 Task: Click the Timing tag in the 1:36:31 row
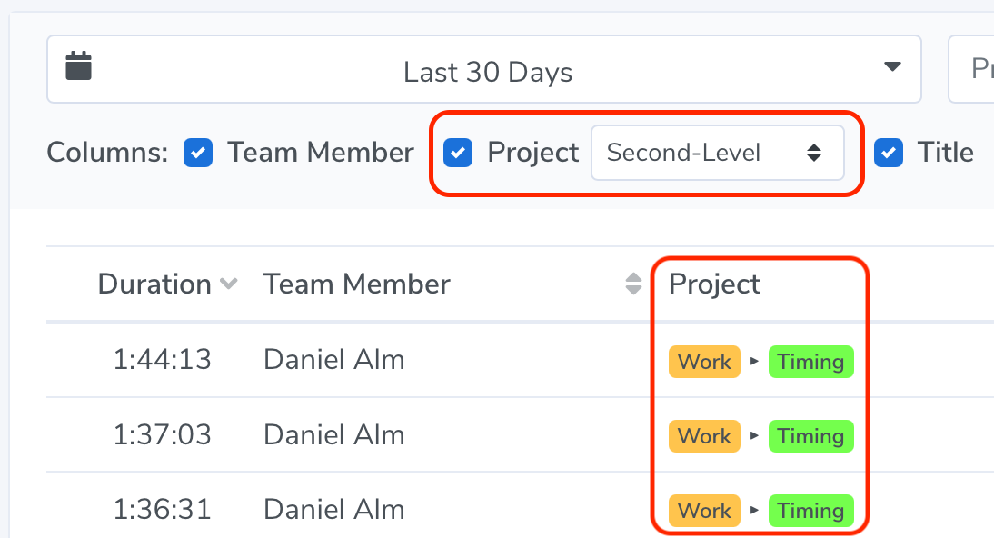coord(810,511)
